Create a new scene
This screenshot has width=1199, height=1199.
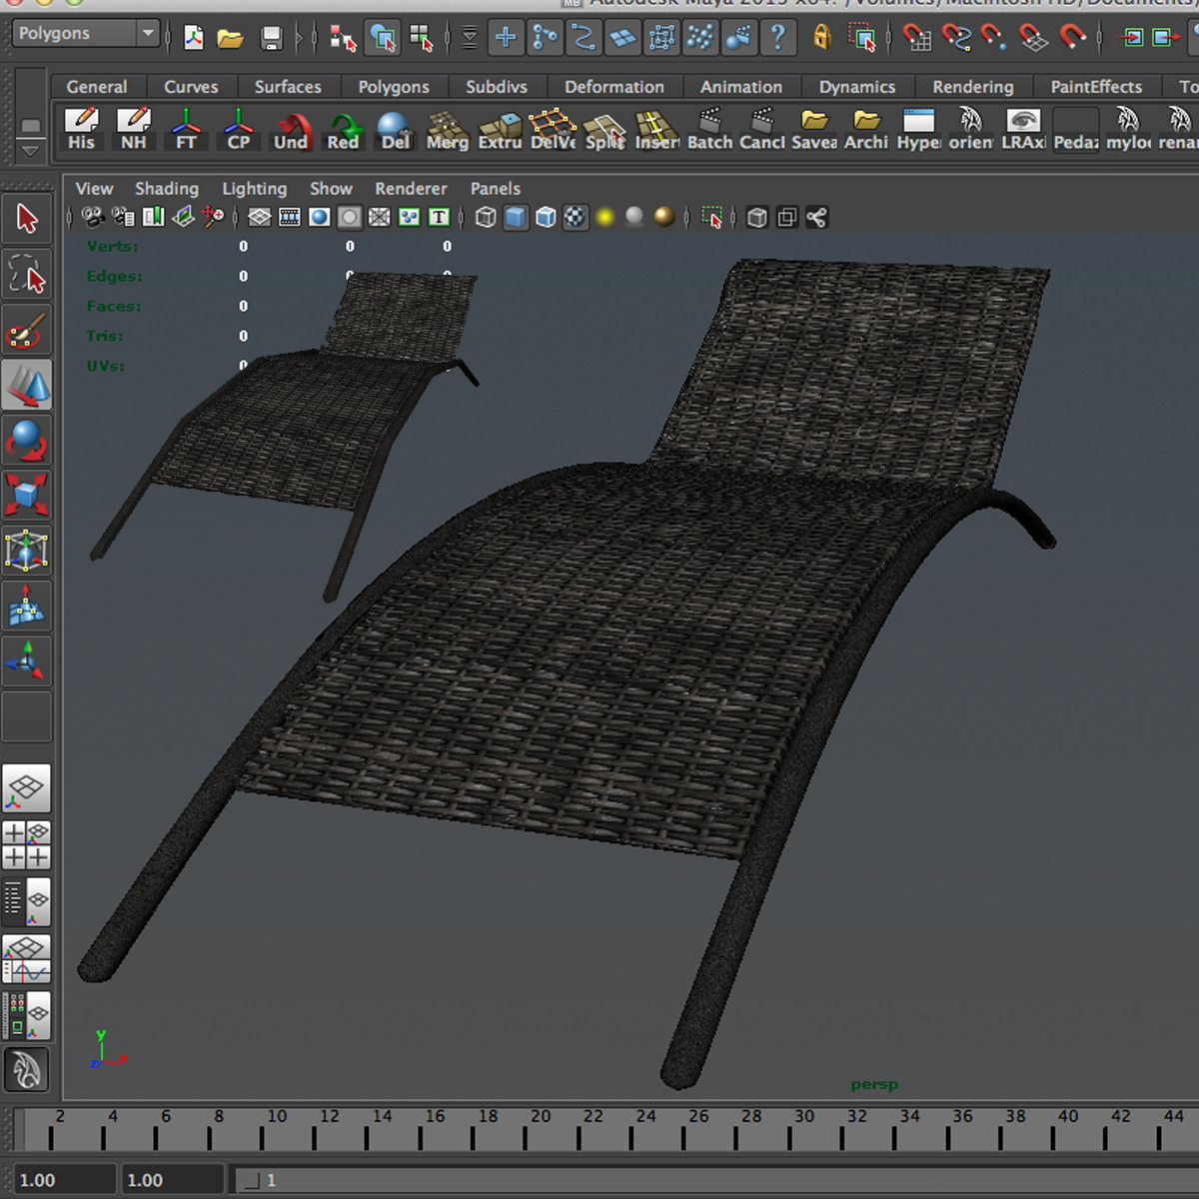click(x=194, y=38)
